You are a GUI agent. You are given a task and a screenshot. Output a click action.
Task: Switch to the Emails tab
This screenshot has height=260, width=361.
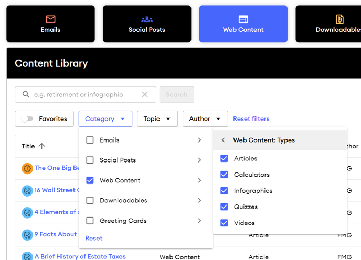[50, 24]
